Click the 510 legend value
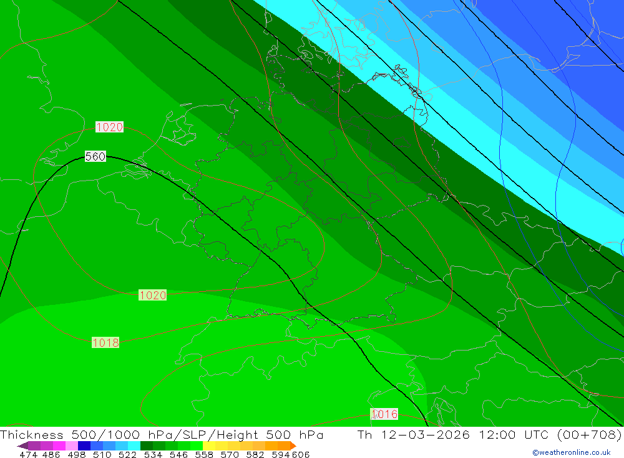The image size is (624, 458). (x=102, y=454)
